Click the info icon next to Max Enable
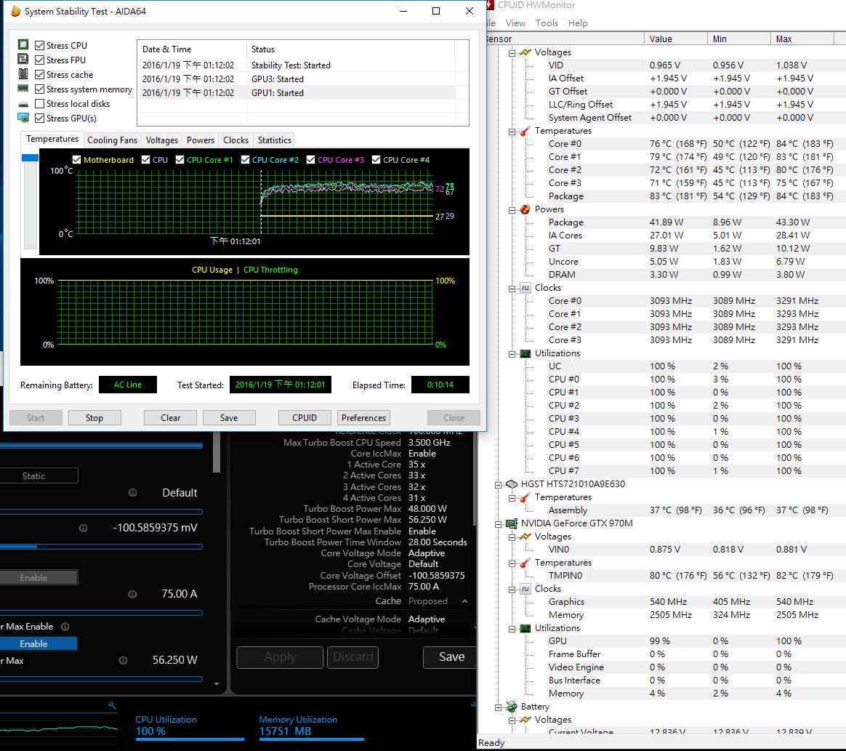The height and width of the screenshot is (751, 846). point(65,627)
